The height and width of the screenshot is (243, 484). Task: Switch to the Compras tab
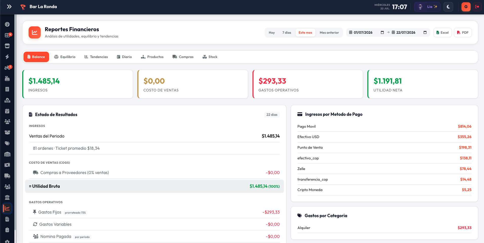click(x=183, y=57)
